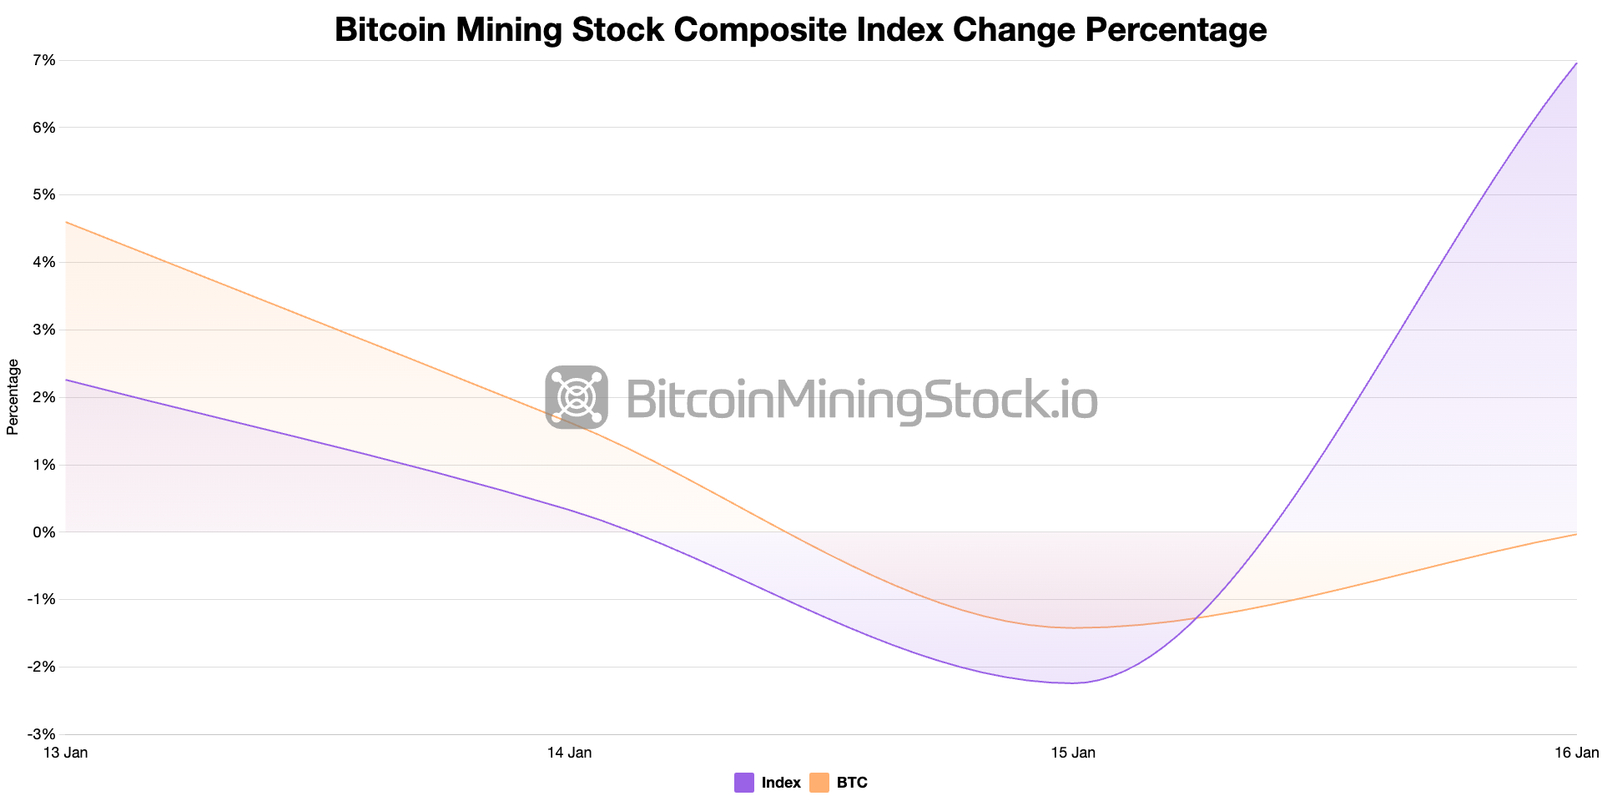Select the 14 Jan x-axis label
The image size is (1602, 801).
pos(569,753)
